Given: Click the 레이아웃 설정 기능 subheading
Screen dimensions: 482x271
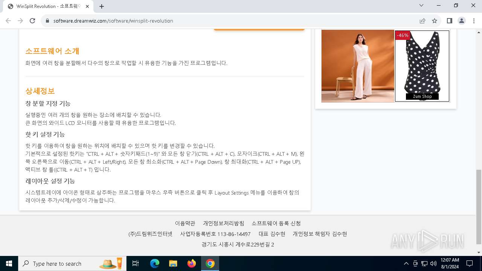Looking at the screenshot, I should (50, 181).
